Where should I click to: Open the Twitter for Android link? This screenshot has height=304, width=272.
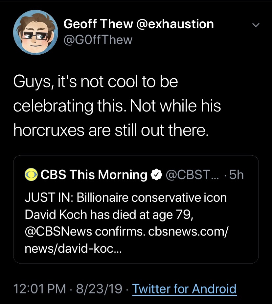(185, 289)
